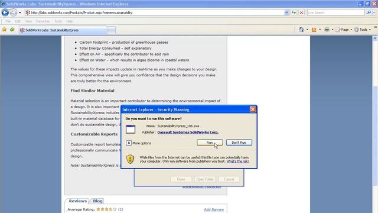
Task: Click the browser Back arrow button
Action: click(x=5, y=12)
